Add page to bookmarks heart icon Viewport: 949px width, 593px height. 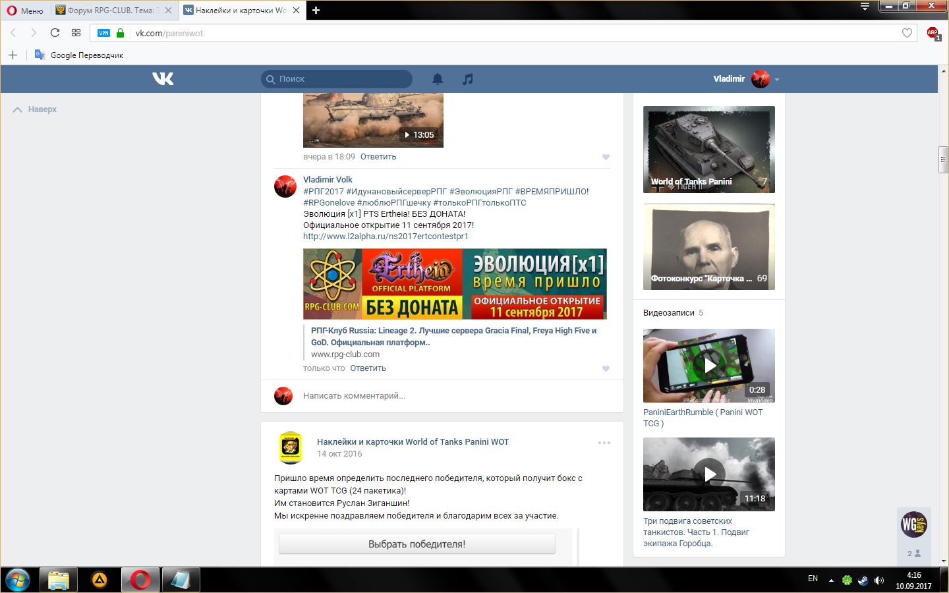[907, 33]
